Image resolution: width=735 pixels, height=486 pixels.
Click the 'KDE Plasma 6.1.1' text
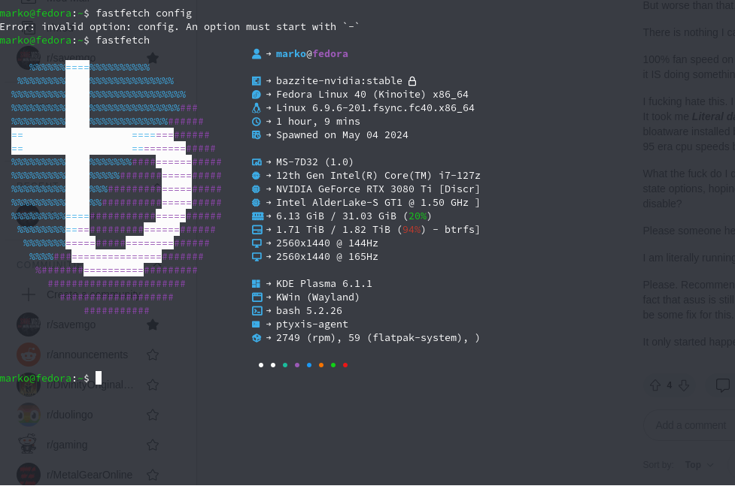pos(324,284)
